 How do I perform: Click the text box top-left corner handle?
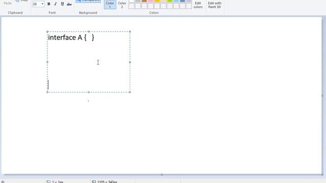pyautogui.click(x=47, y=32)
